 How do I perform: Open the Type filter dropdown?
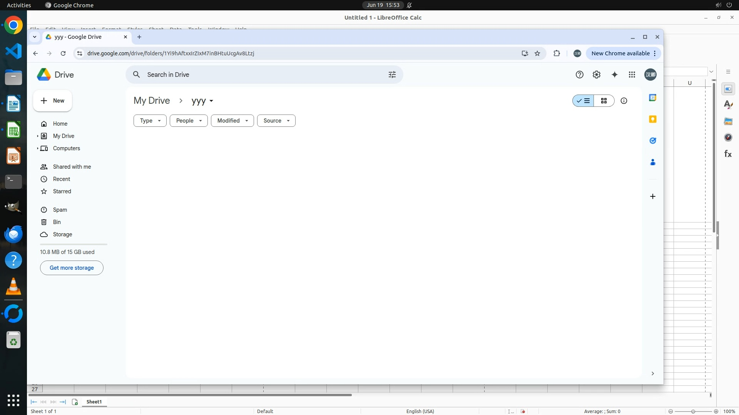(x=150, y=121)
